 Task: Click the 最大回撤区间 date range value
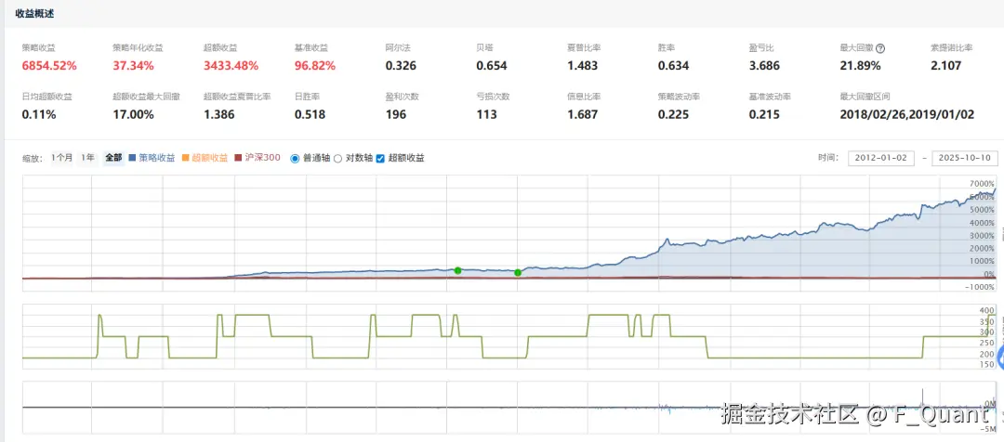click(x=906, y=115)
